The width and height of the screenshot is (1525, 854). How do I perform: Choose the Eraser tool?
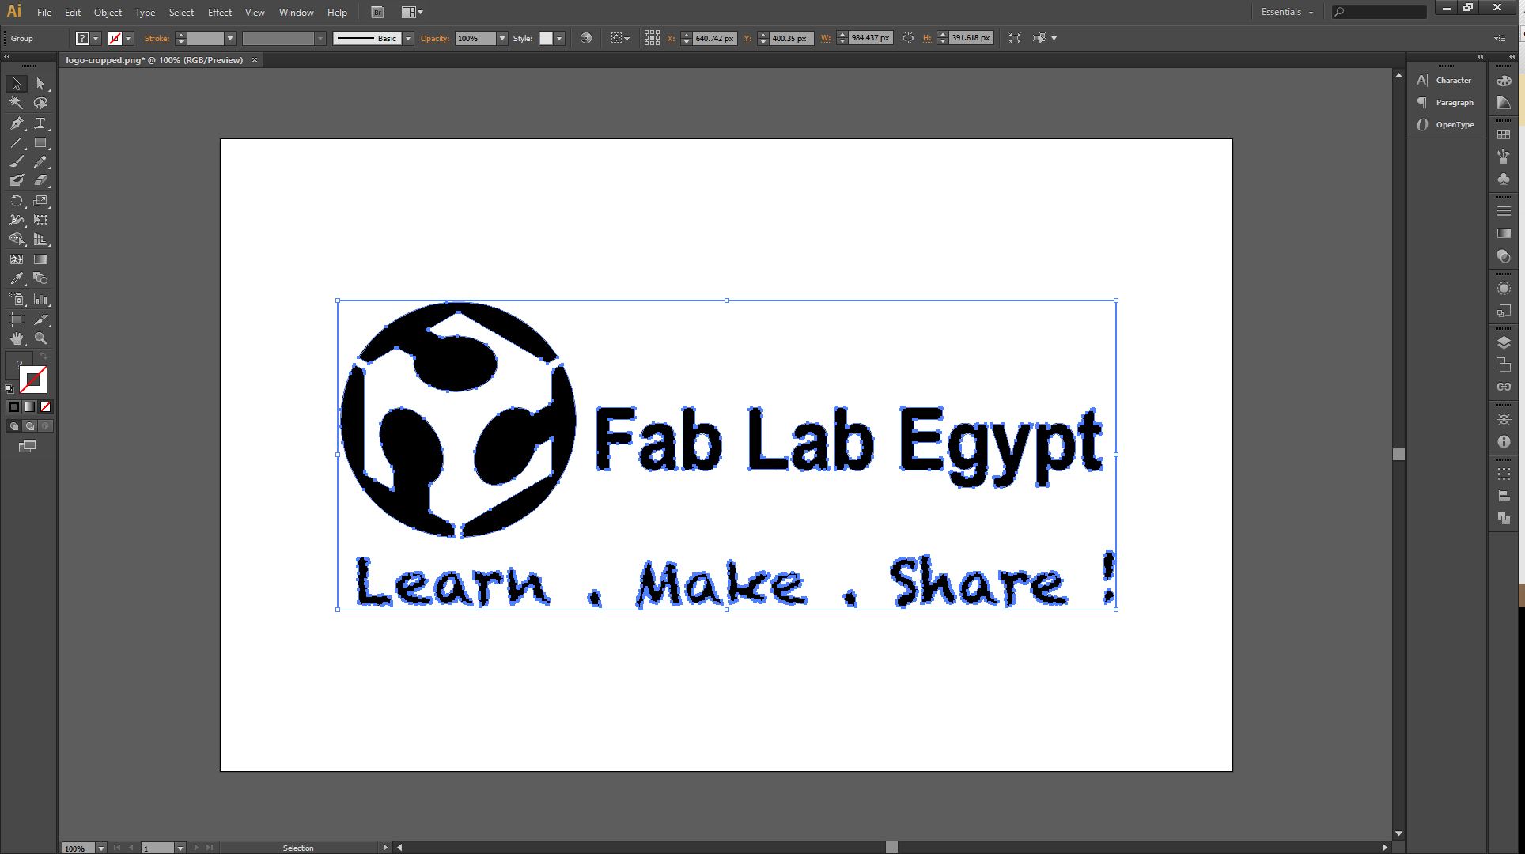[x=40, y=180]
